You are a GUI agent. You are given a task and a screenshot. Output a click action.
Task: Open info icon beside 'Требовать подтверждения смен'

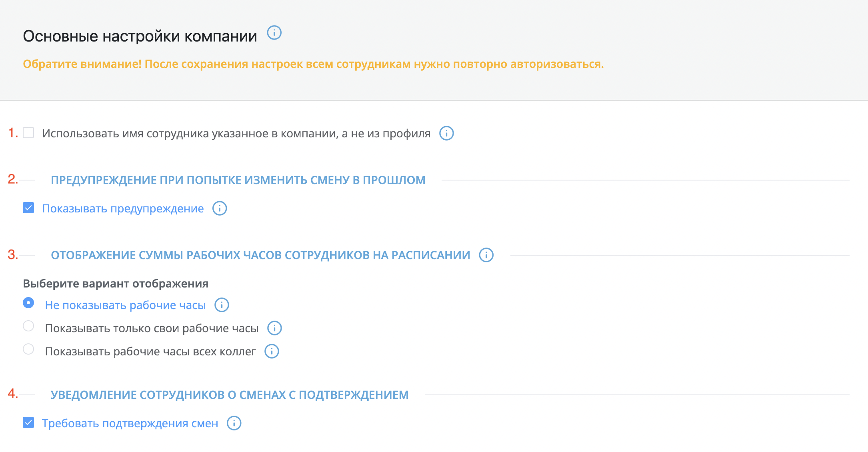pos(234,423)
